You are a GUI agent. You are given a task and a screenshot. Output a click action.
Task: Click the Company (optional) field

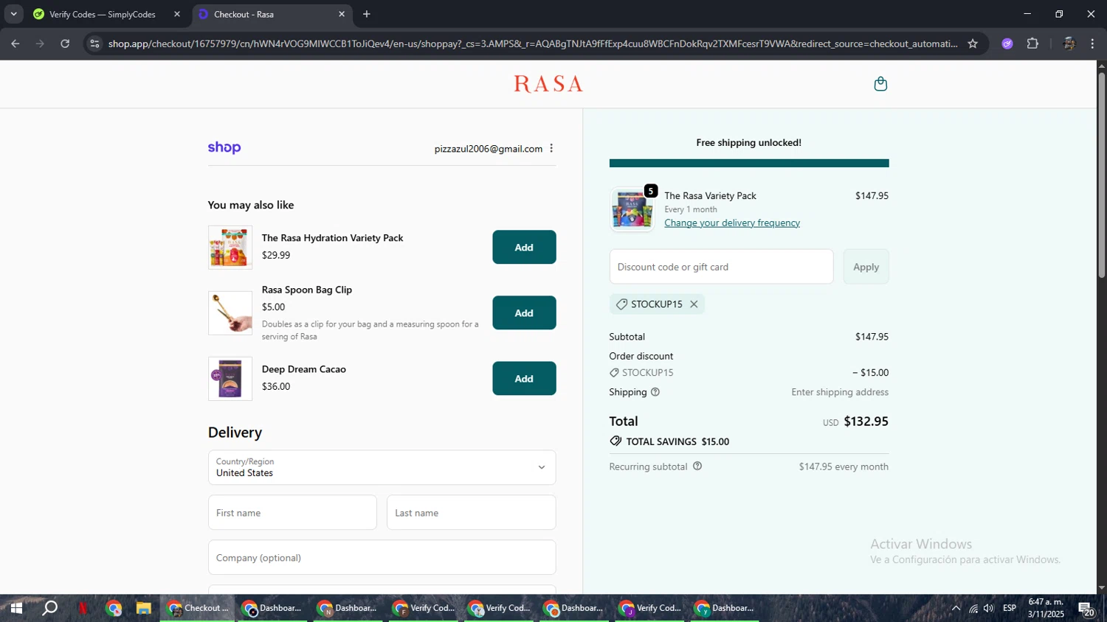pos(382,557)
